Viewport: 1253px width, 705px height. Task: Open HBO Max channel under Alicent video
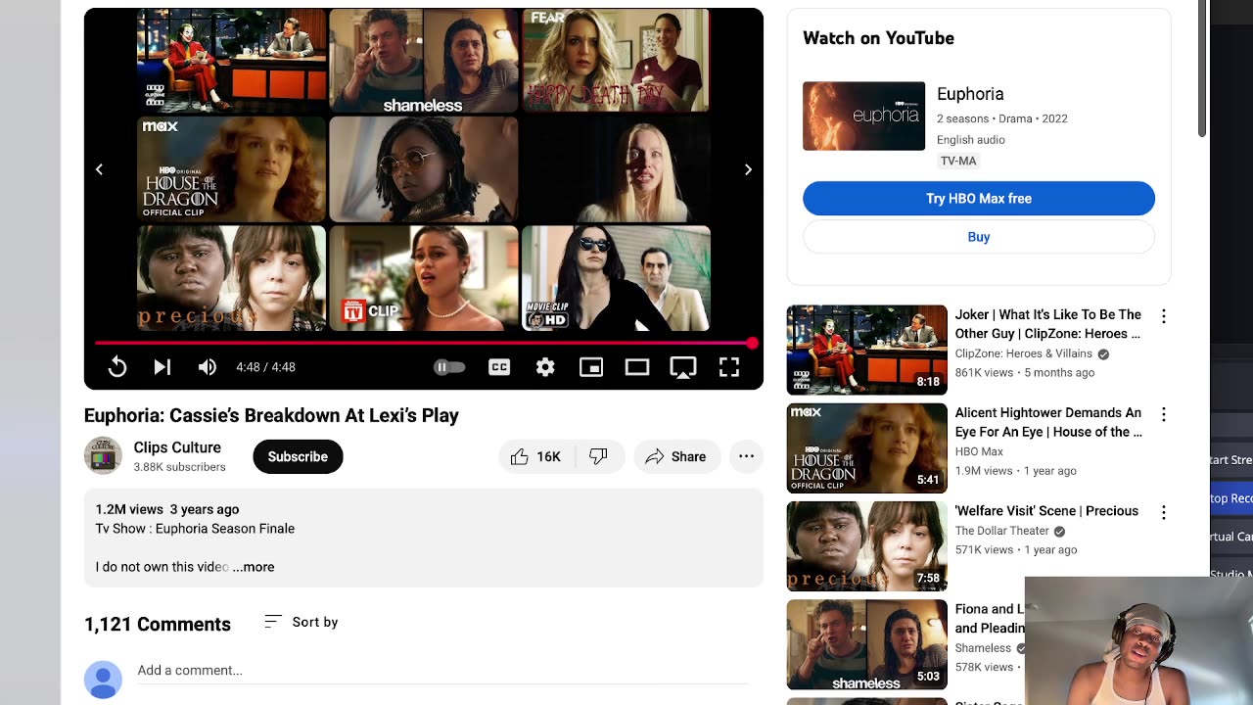979,451
